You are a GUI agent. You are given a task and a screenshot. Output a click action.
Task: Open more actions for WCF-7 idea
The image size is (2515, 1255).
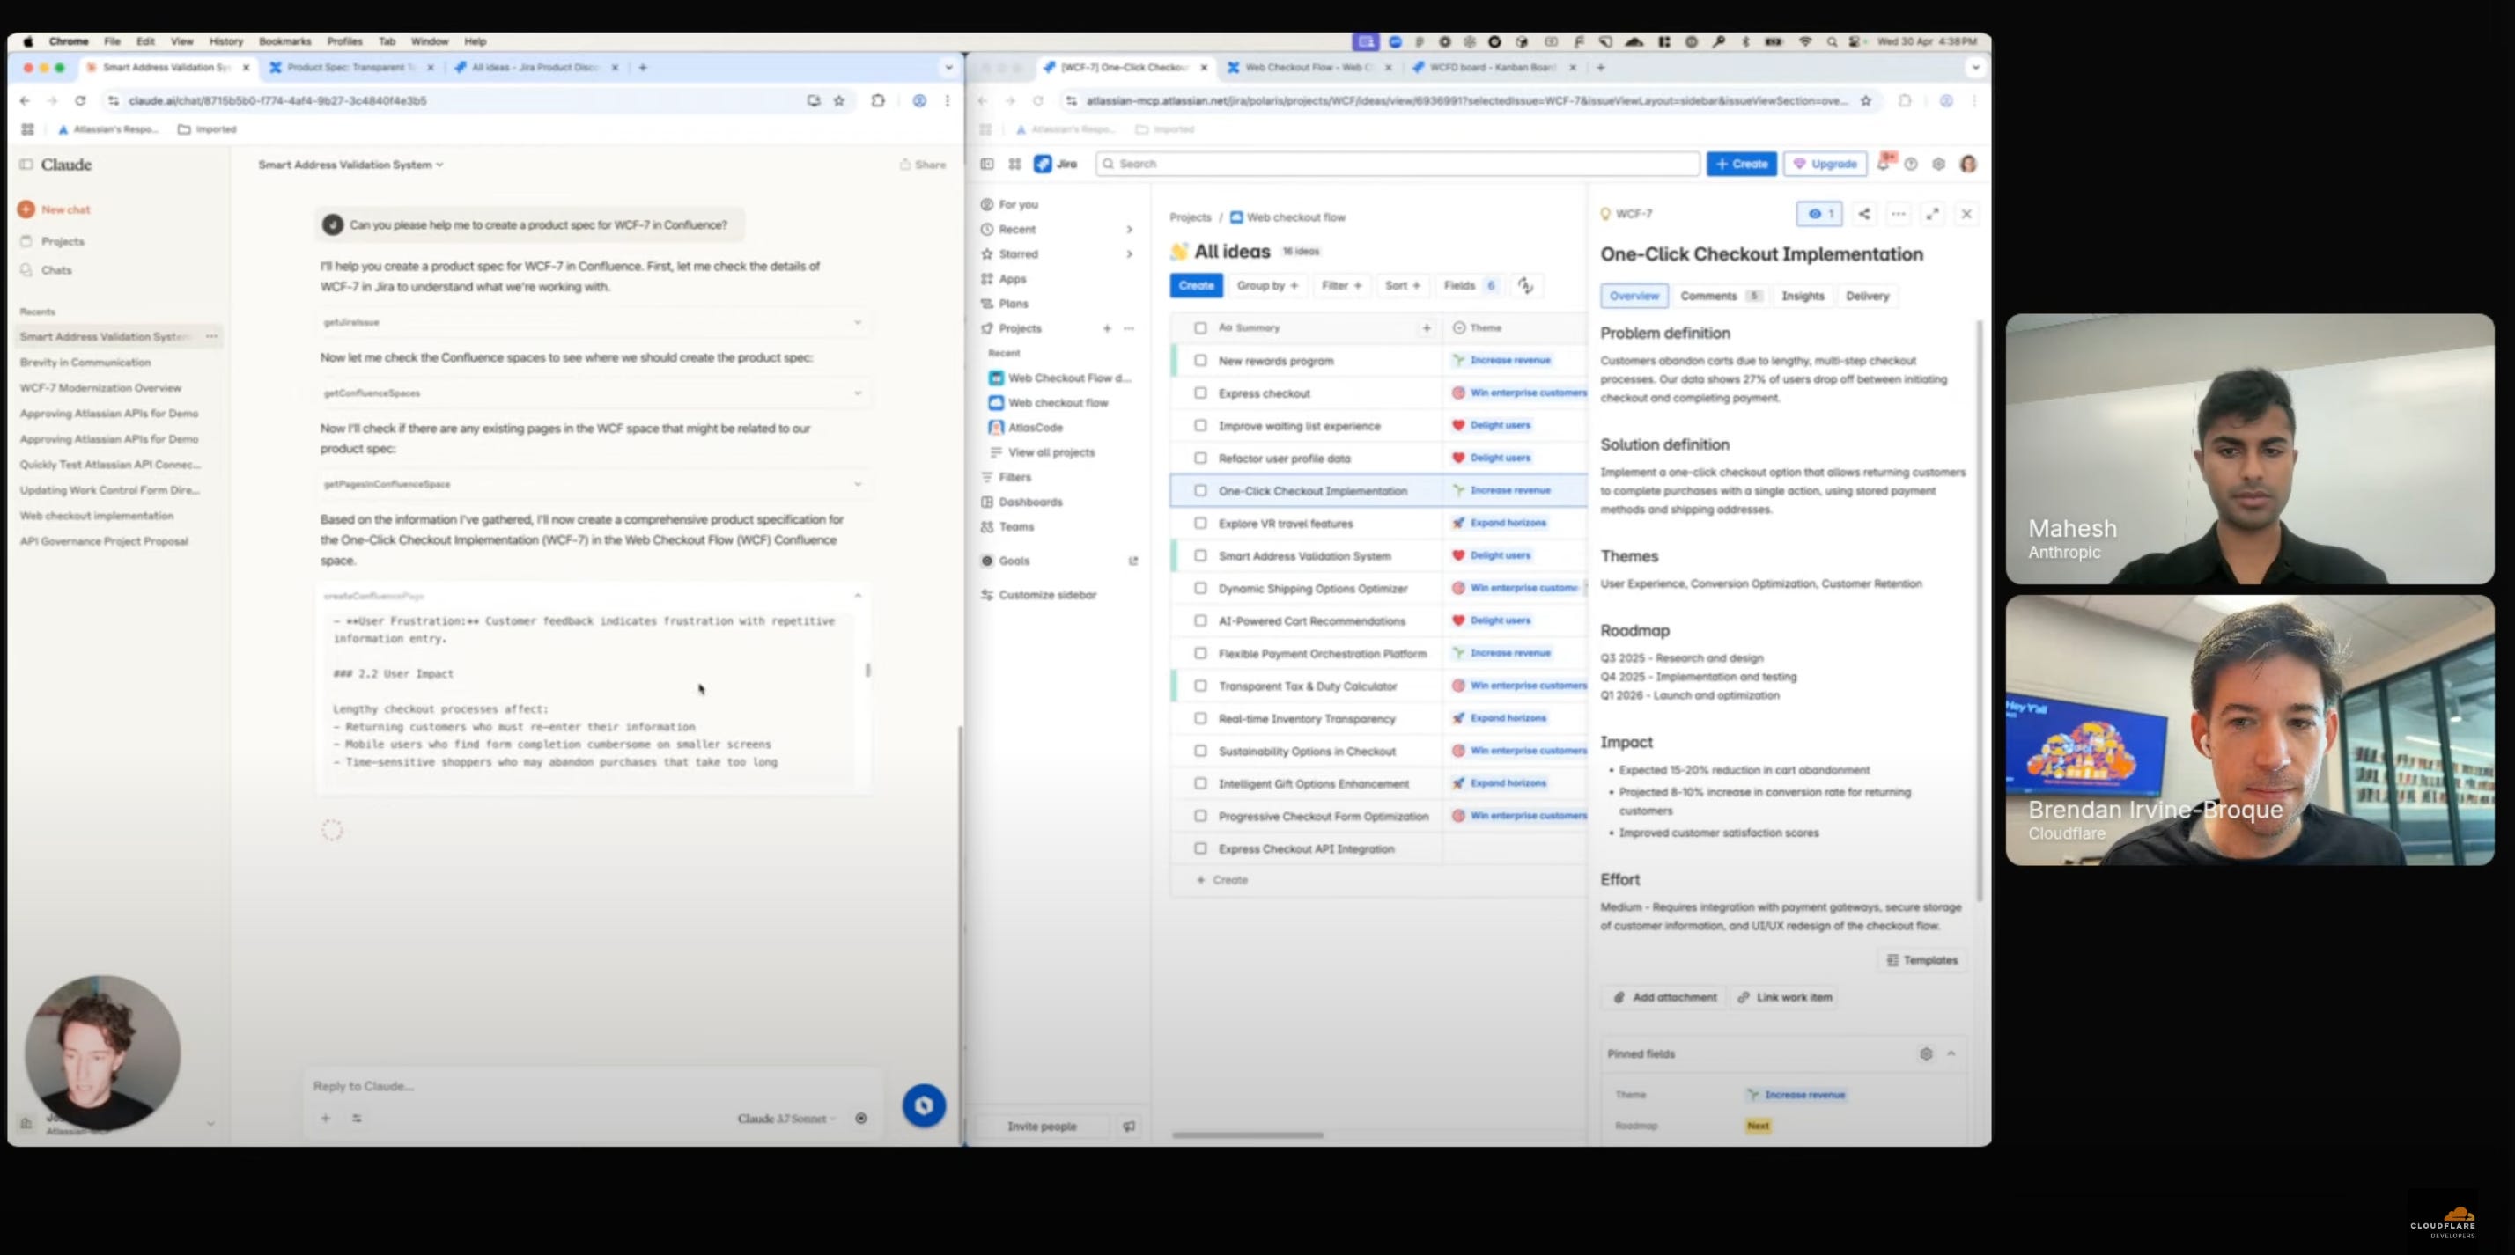(1898, 214)
